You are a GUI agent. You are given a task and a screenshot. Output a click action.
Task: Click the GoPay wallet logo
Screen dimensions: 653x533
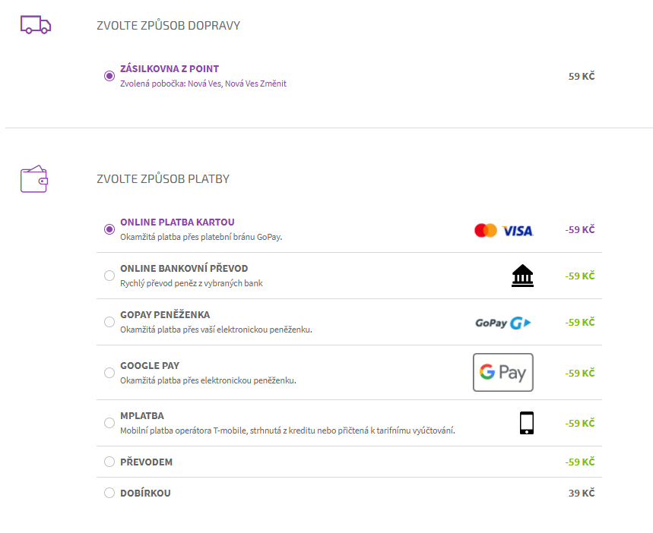503,323
